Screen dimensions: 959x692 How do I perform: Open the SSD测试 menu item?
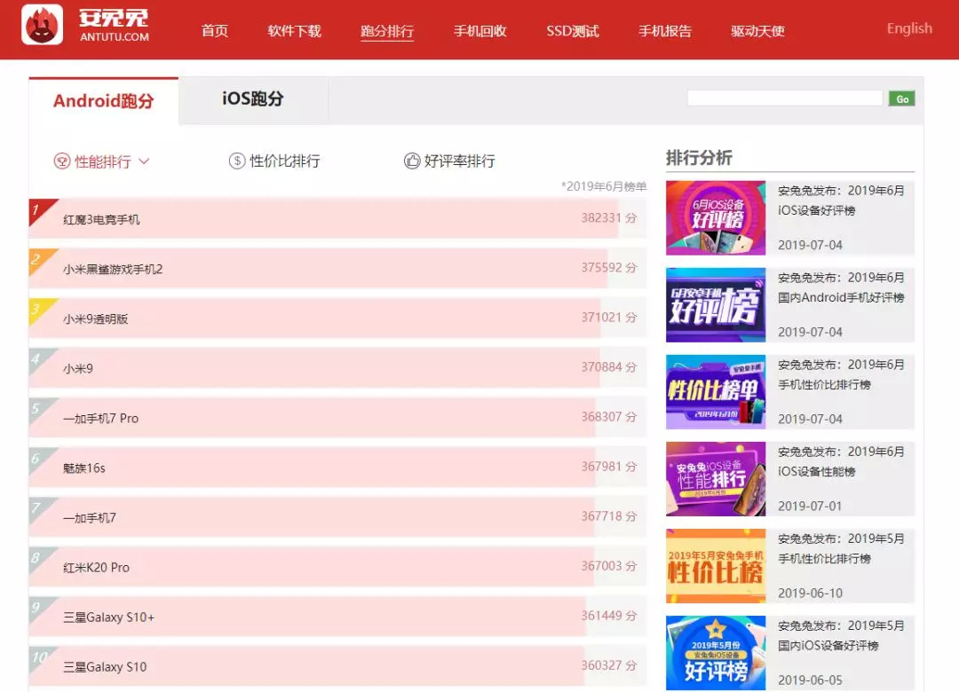573,30
